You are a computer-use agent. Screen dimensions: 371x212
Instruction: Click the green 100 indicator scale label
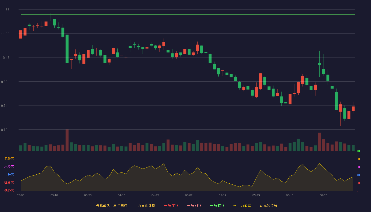359,151
